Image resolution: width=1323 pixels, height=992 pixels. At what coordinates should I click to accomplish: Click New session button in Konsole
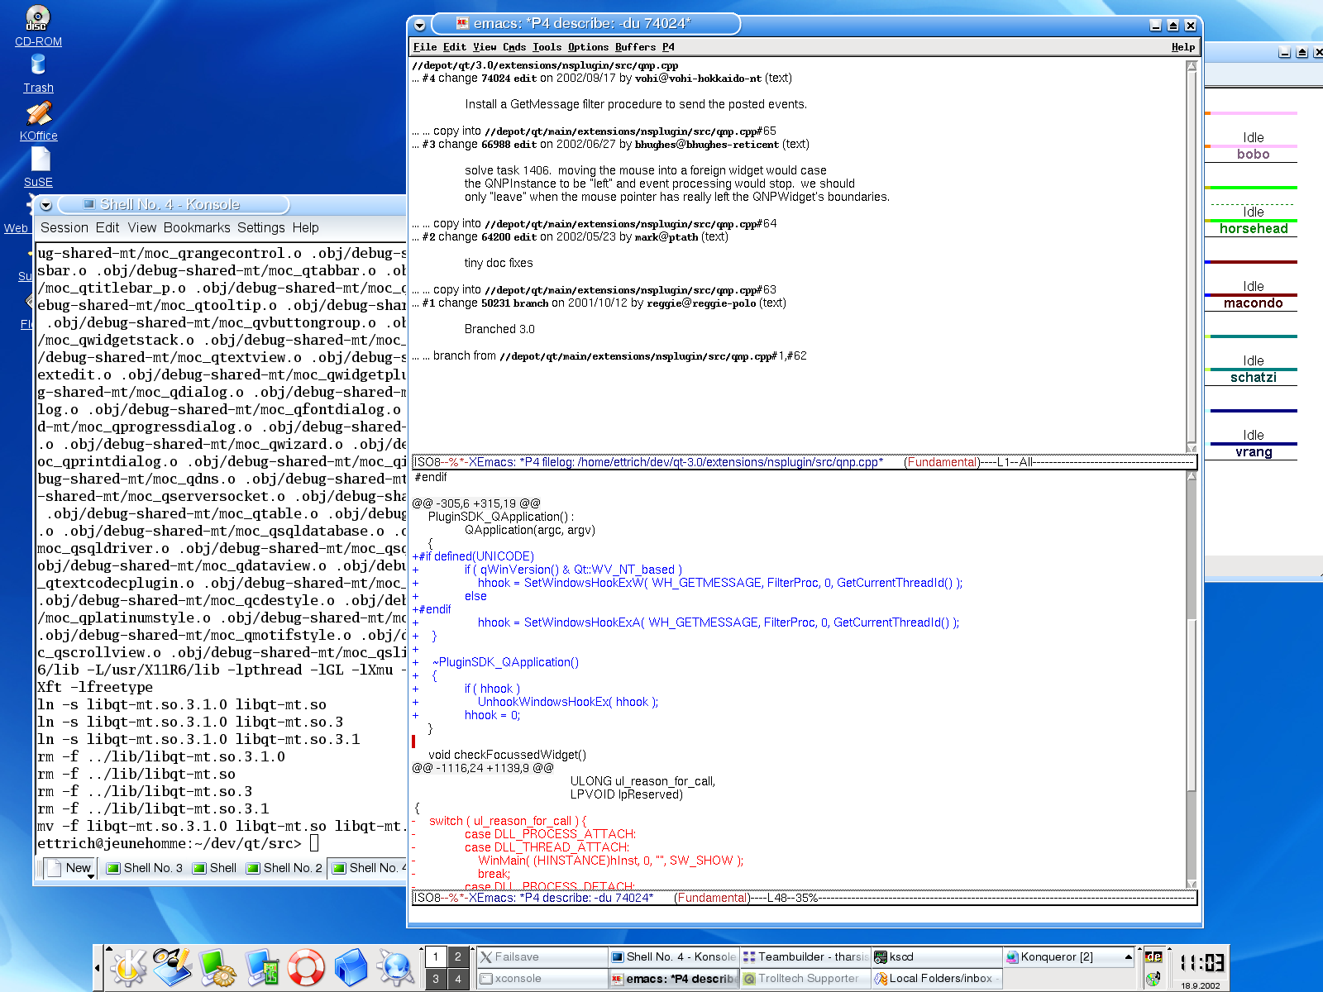tap(68, 868)
